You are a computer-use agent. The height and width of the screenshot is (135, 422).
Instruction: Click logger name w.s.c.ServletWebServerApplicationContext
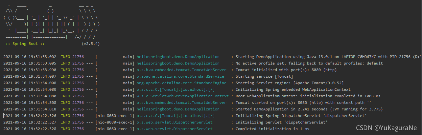pos(182,96)
